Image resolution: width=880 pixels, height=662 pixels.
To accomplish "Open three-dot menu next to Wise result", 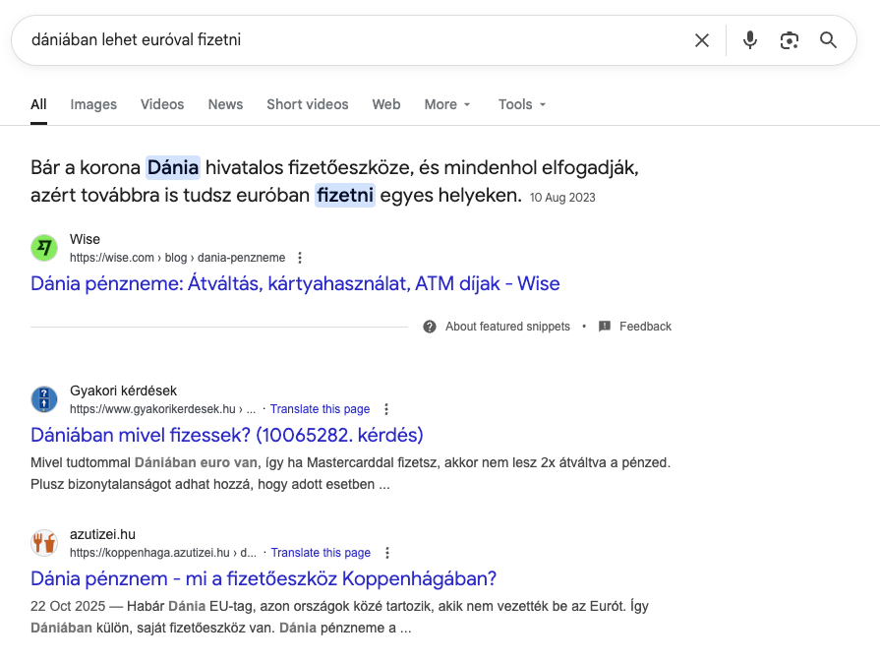I will click(300, 258).
